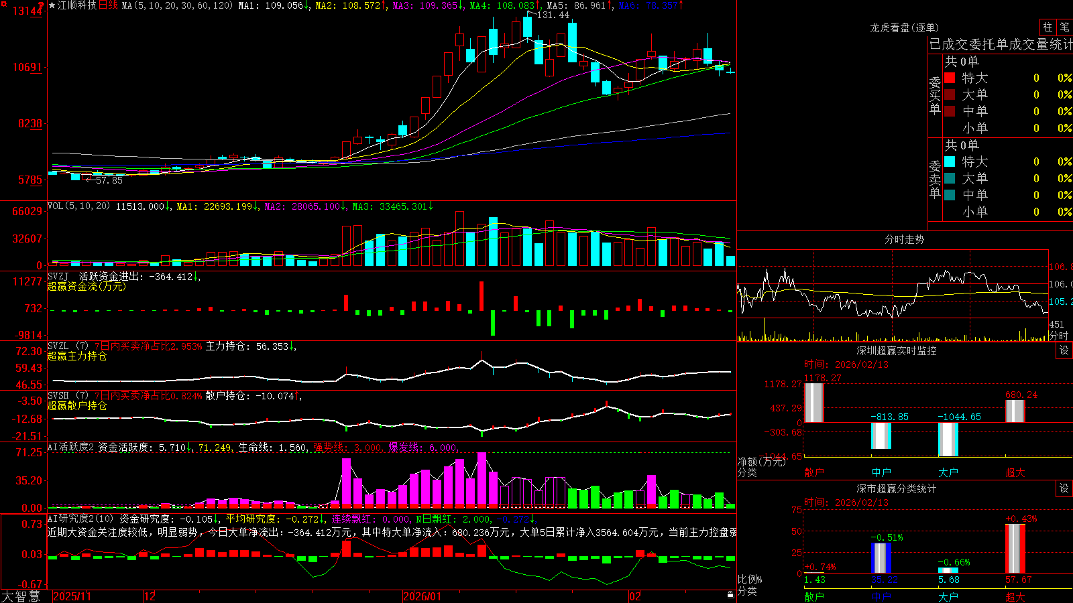Click the cyan 特大 swatch under 委卖单

(950, 161)
